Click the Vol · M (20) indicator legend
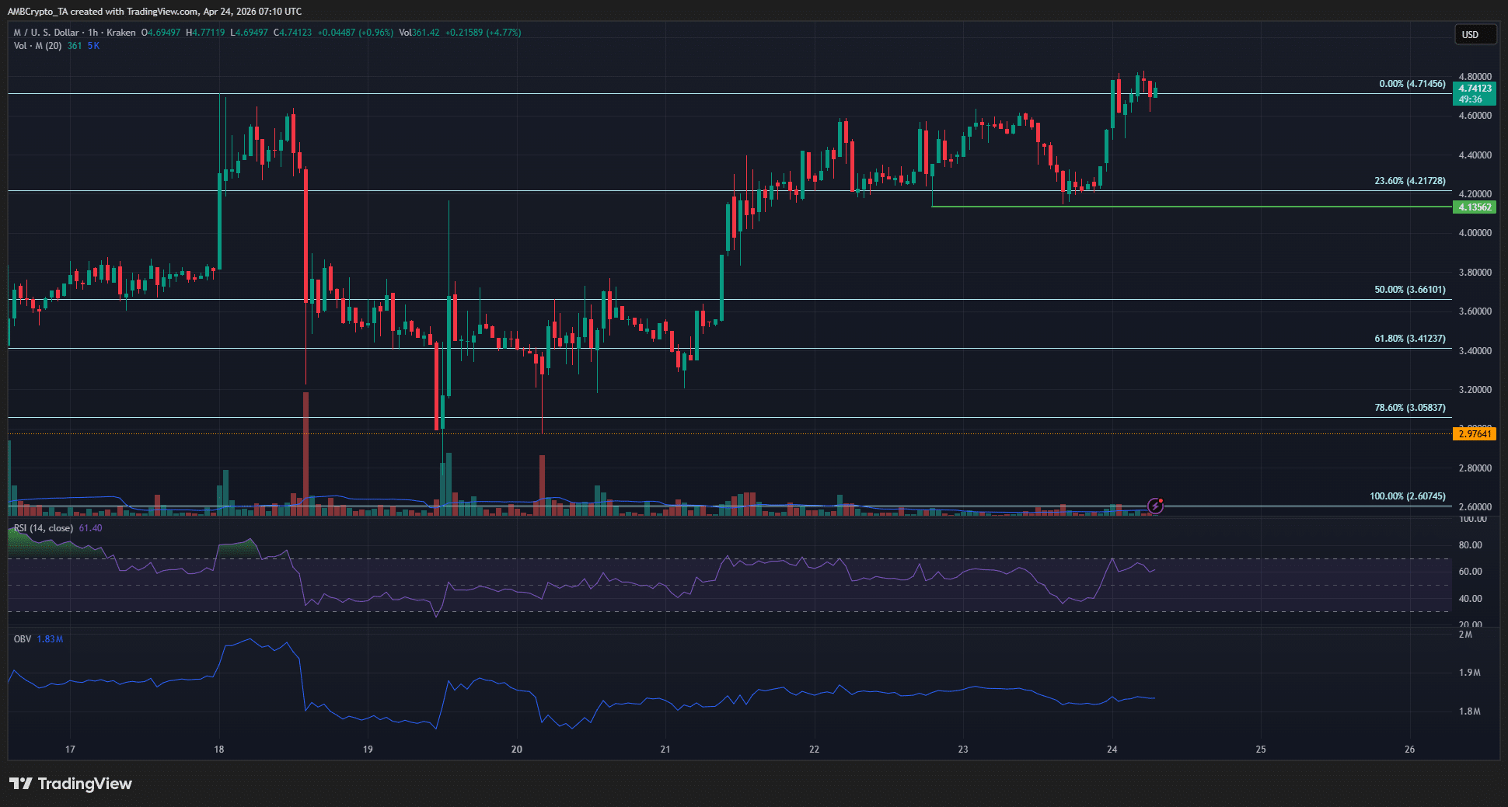 (x=37, y=46)
